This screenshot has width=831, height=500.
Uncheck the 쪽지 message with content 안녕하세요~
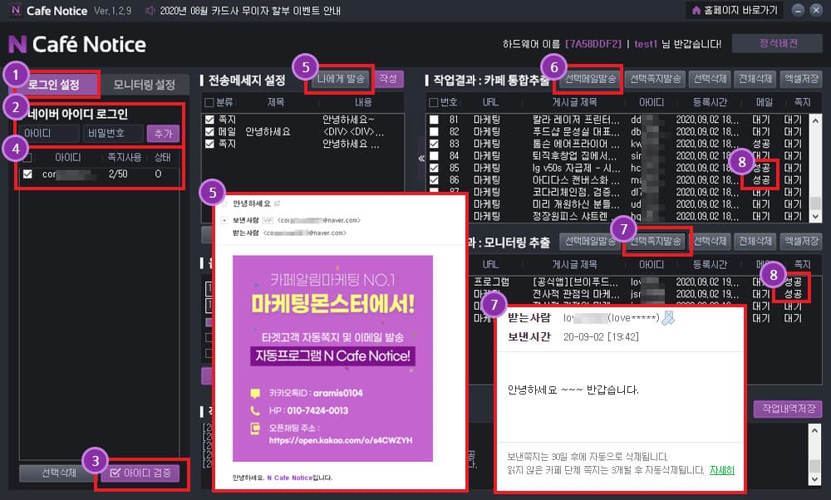point(209,120)
